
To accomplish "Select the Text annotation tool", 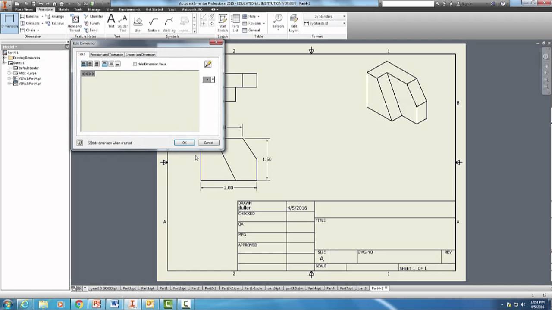I will tap(111, 22).
